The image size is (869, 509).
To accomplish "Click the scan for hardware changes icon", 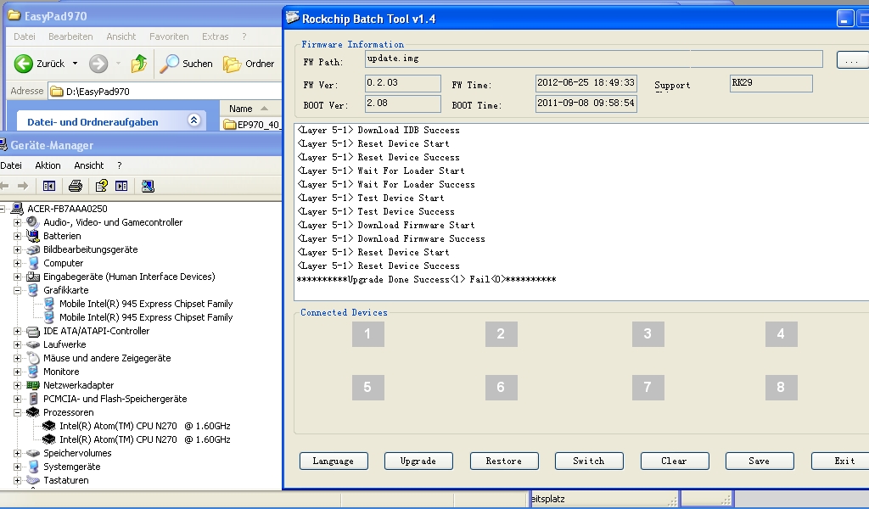I will point(149,186).
